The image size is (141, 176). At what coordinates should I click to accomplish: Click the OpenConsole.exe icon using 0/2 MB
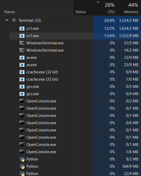pos(22,101)
